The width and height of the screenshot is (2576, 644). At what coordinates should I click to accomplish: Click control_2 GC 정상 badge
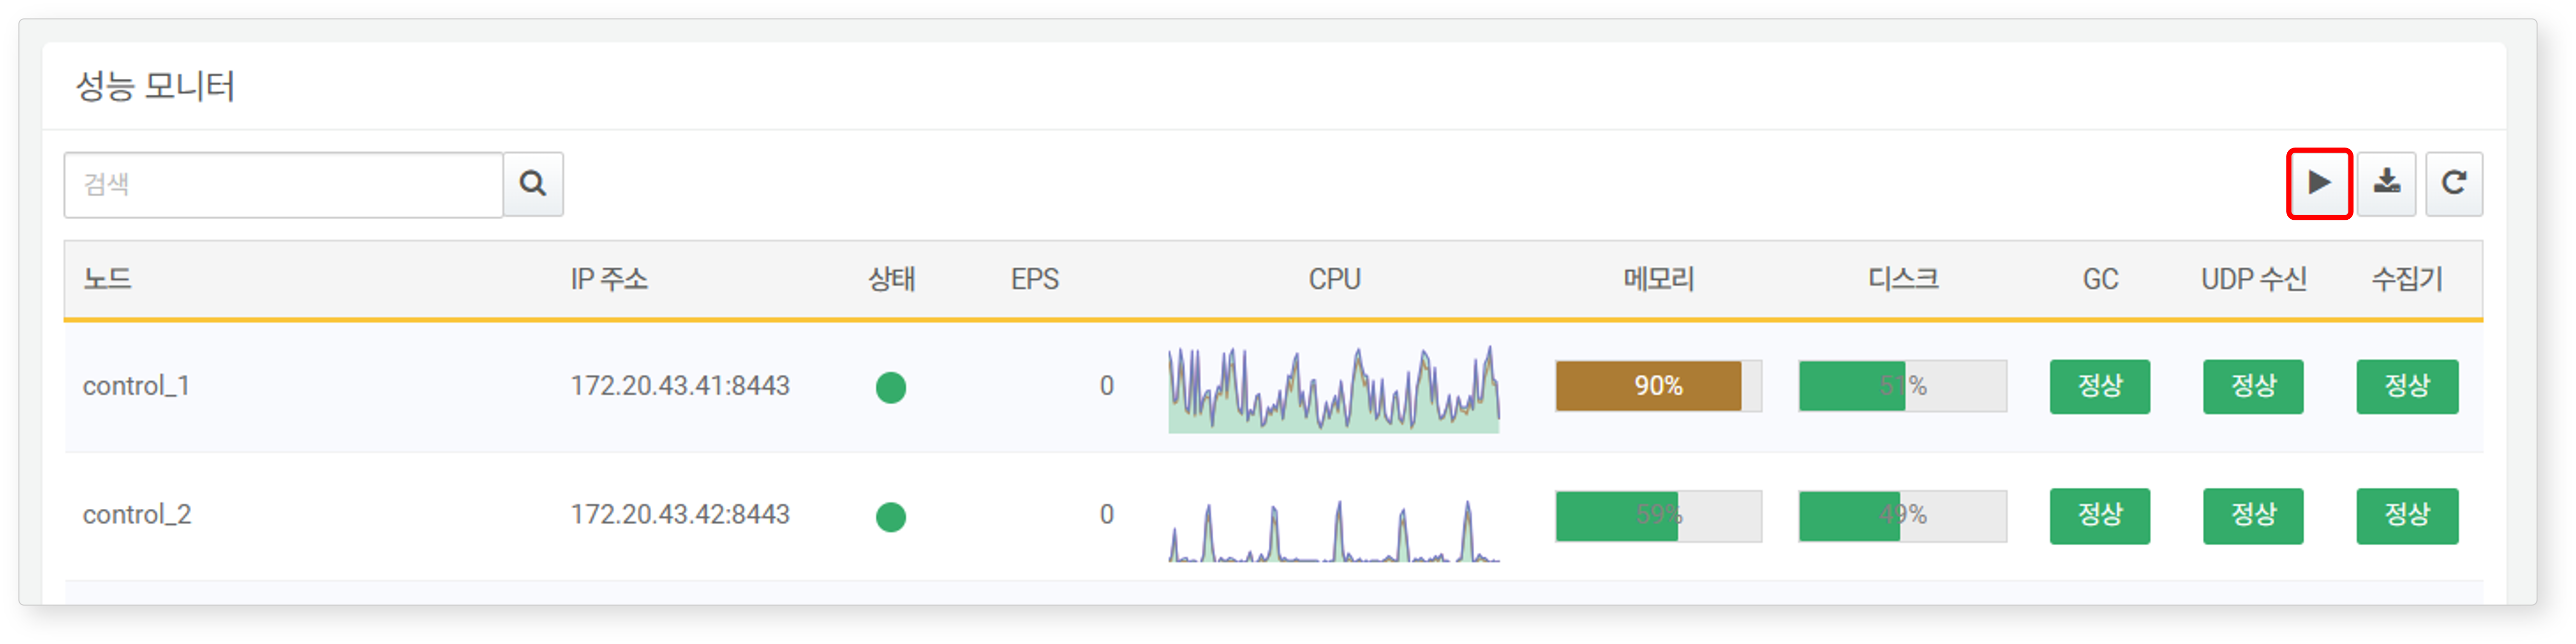[x=2099, y=516]
